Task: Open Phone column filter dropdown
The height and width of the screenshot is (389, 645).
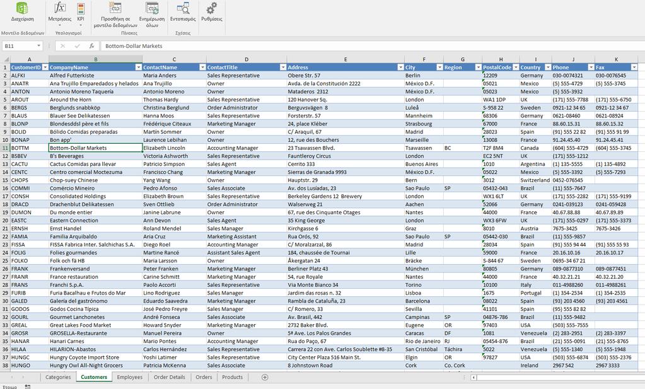Action: 591,67
